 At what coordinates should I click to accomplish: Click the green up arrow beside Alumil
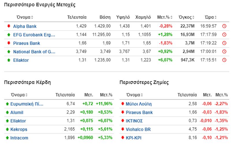pos(7,112)
